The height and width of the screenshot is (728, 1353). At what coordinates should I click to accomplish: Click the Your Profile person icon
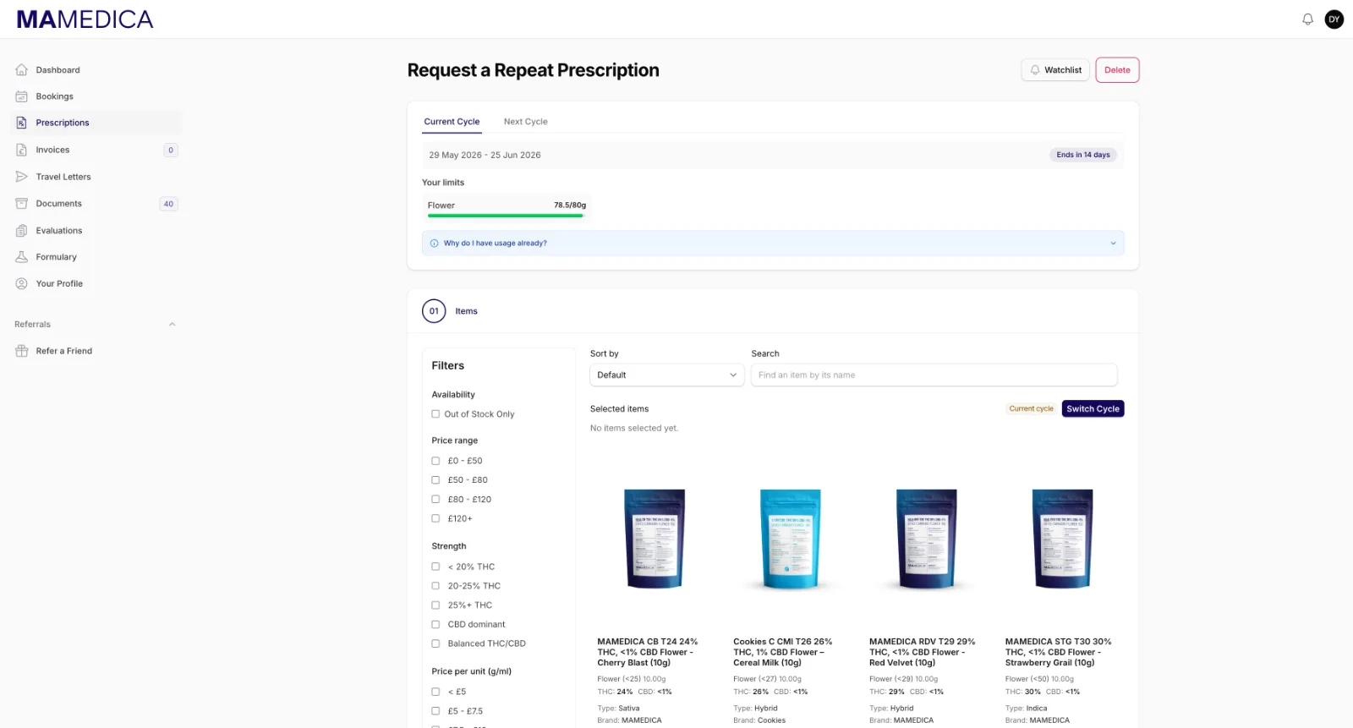(22, 284)
